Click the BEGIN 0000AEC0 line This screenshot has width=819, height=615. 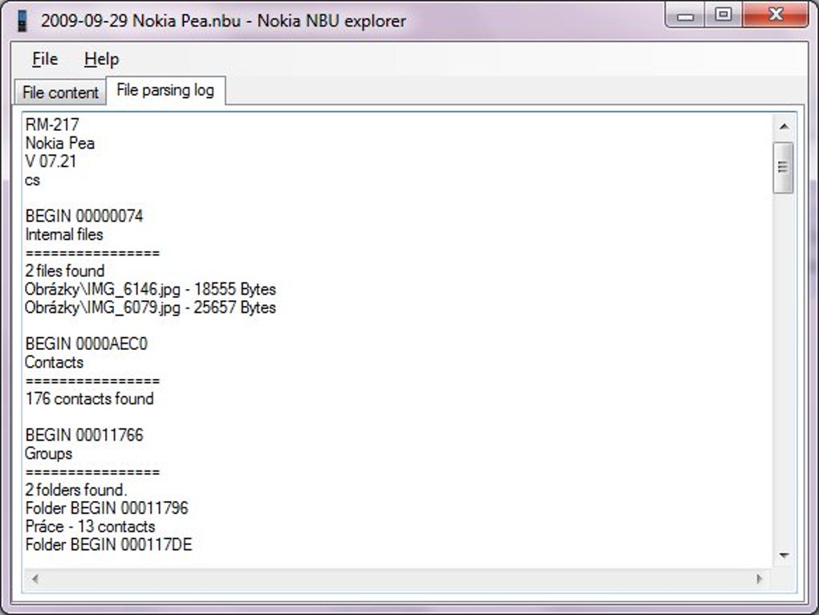coord(87,344)
